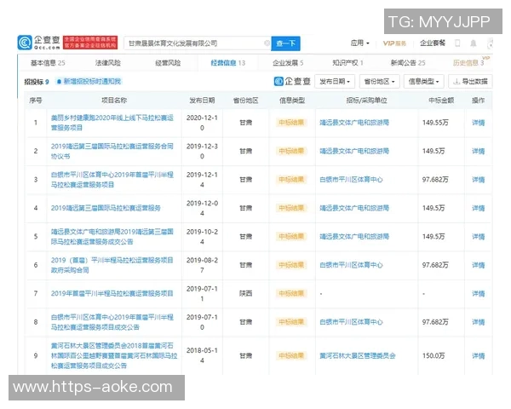Screen dimensions: 511x409
Task: Expand the 发布日期 filter dropdown
Action: point(335,81)
